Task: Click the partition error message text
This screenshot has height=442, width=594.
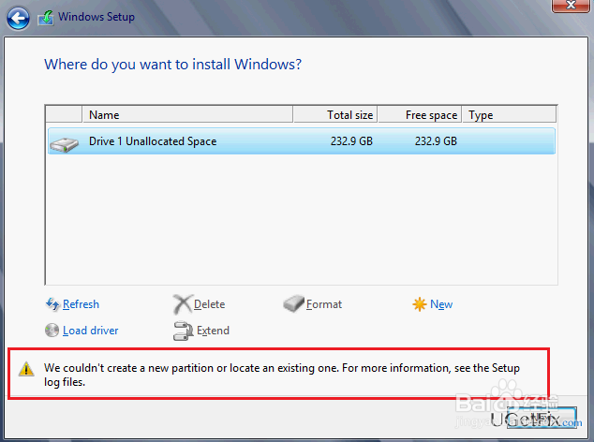Action: [282, 375]
